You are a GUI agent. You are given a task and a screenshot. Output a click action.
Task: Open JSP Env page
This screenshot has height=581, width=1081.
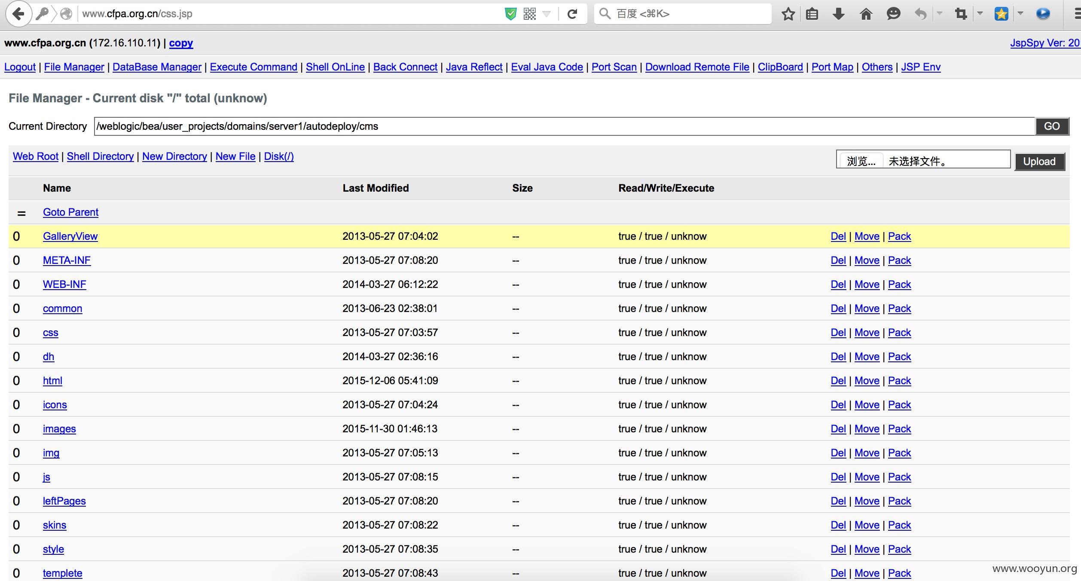click(x=921, y=67)
